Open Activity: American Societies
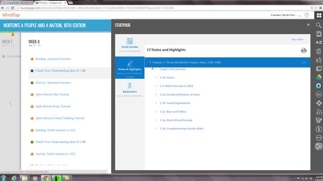The image size is (323, 181). coord(53,82)
